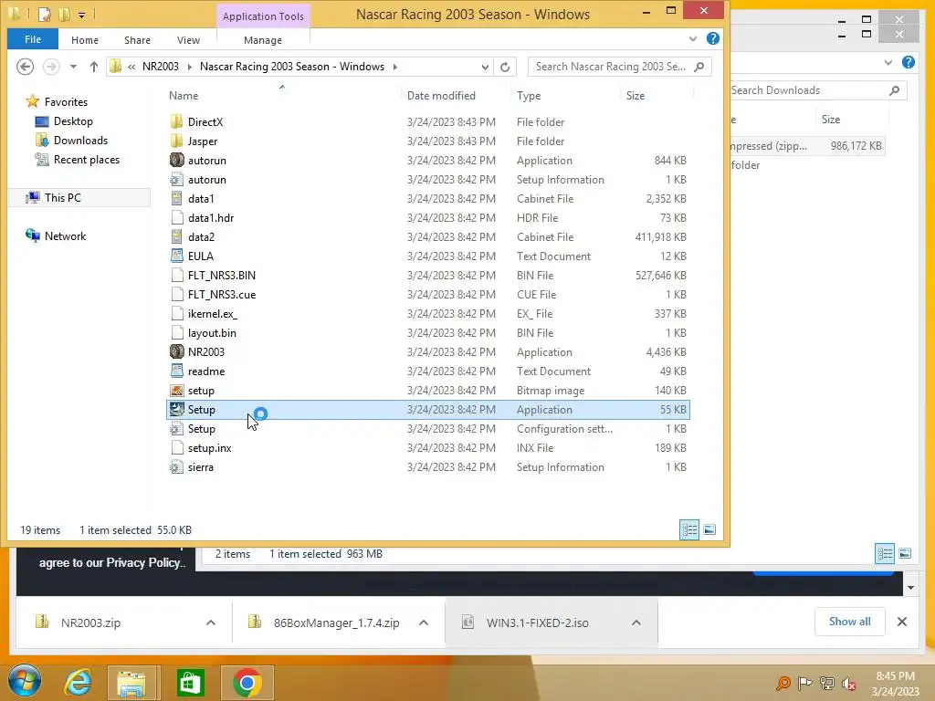Select the Application Tools contextual tab
Image resolution: width=935 pixels, height=701 pixels.
[263, 16]
